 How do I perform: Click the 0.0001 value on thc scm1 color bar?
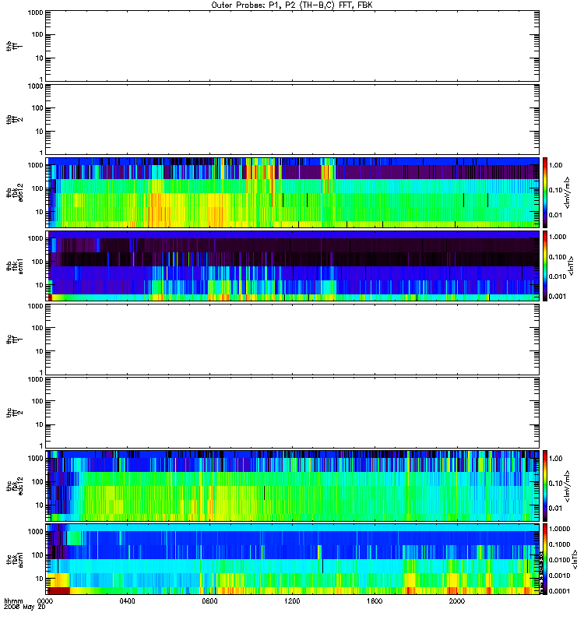tap(559, 591)
